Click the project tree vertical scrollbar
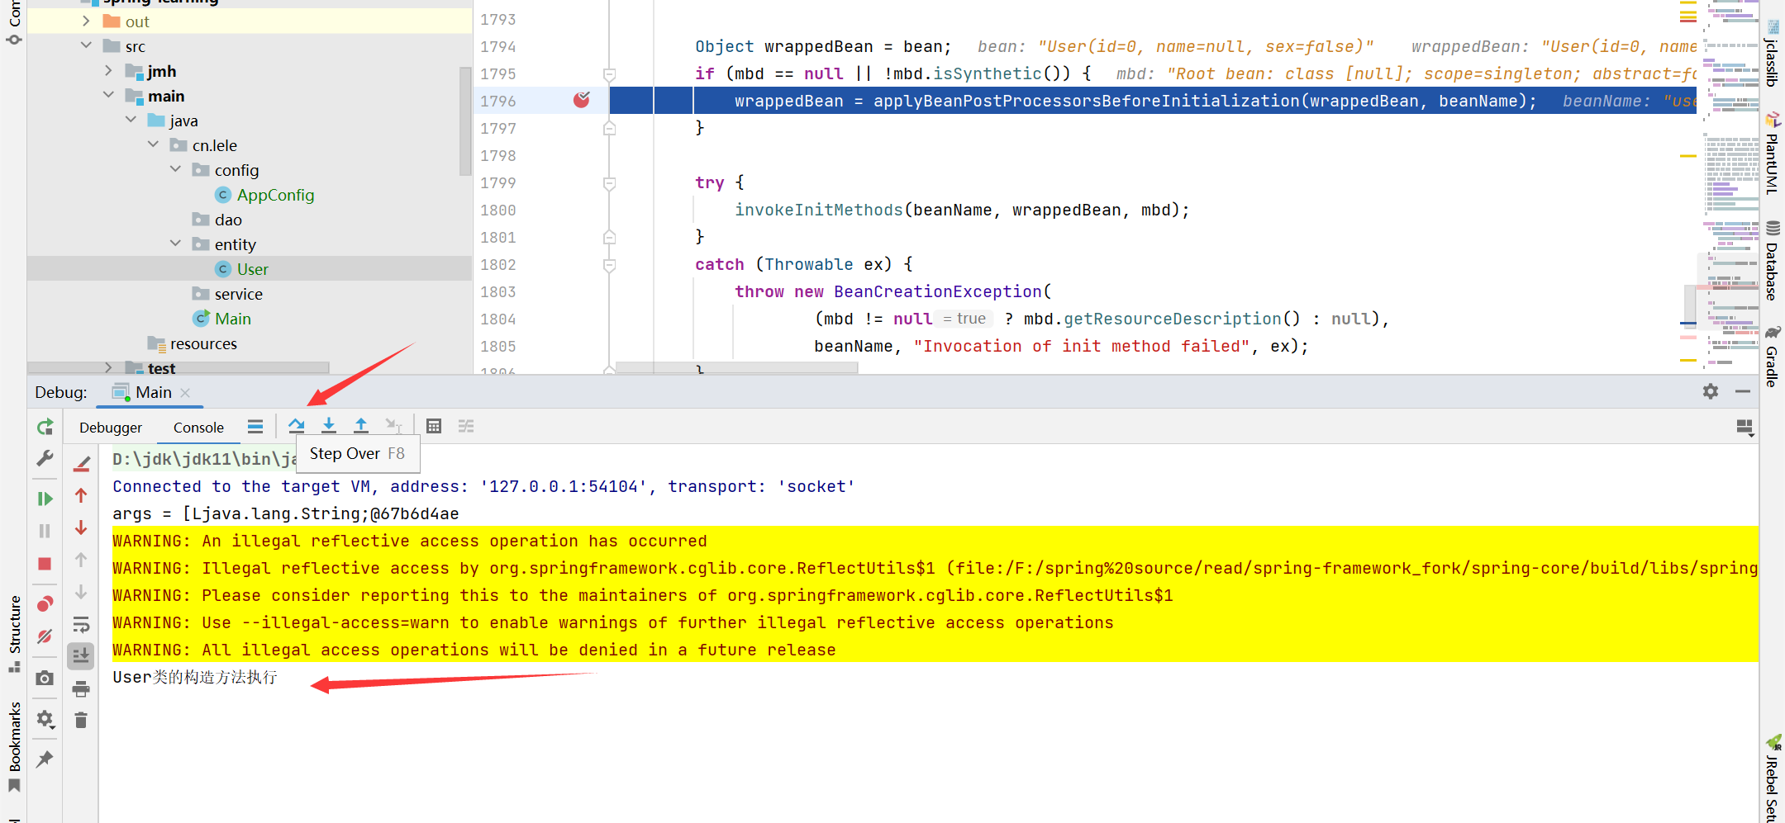Viewport: 1785px width, 823px height. click(465, 121)
